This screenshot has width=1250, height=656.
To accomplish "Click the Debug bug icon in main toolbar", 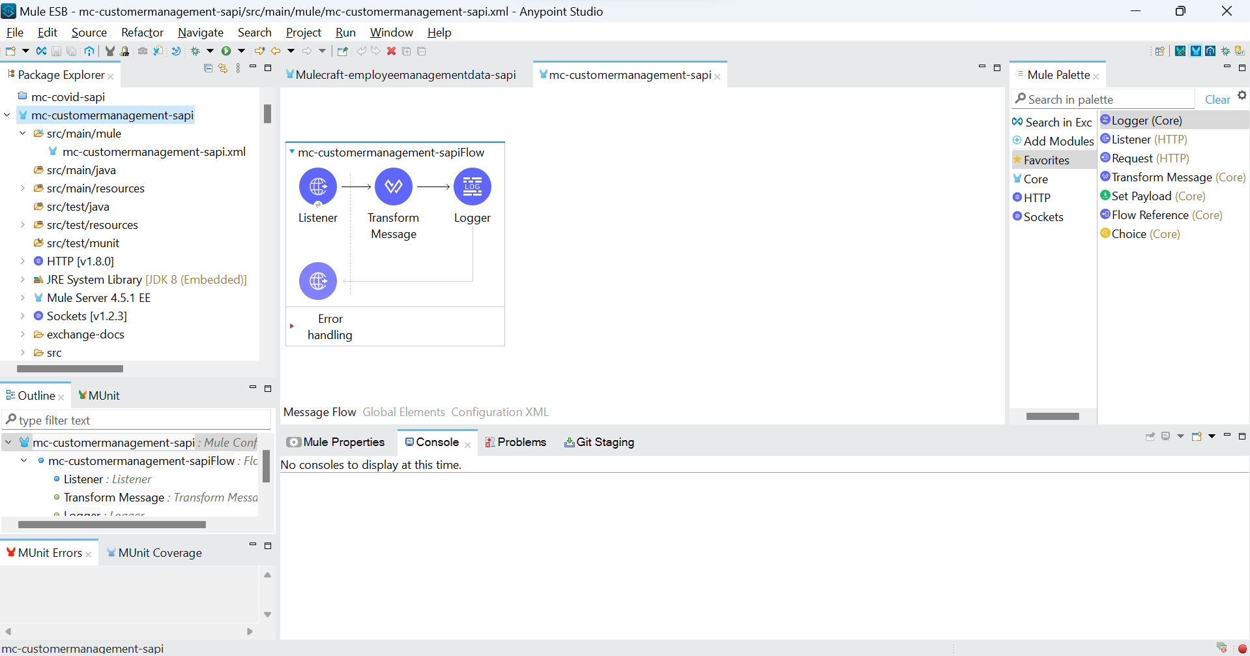I will [195, 51].
